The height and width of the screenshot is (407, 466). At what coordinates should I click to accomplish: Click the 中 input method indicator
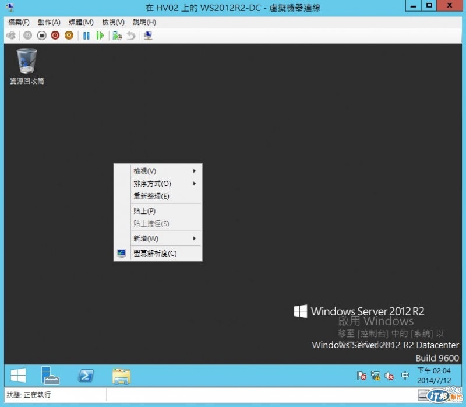tap(405, 376)
